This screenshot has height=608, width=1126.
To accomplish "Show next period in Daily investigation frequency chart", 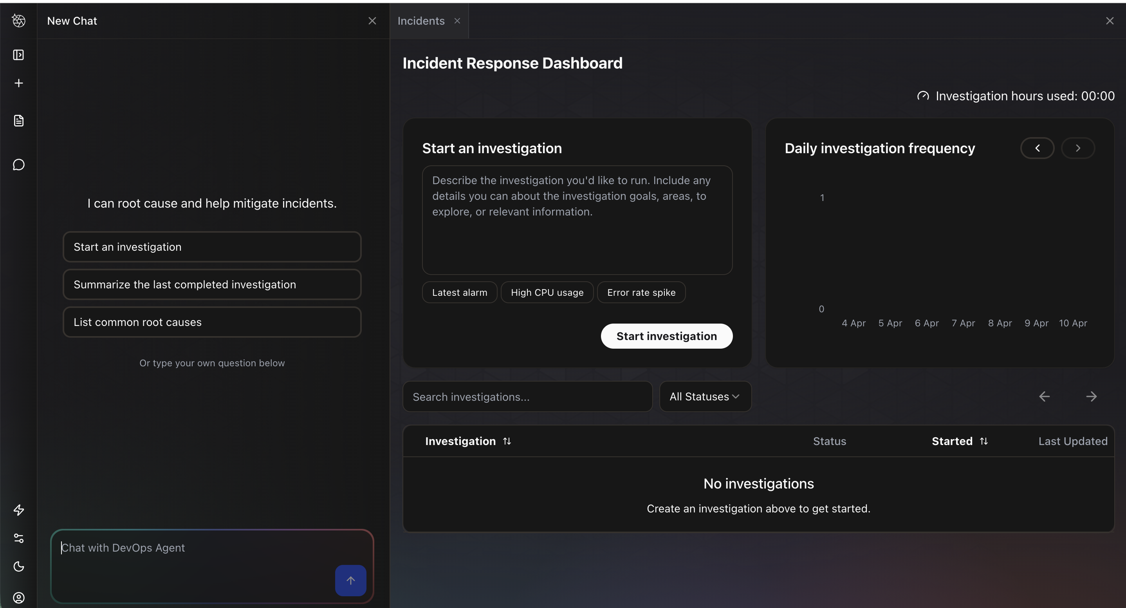I will coord(1078,148).
